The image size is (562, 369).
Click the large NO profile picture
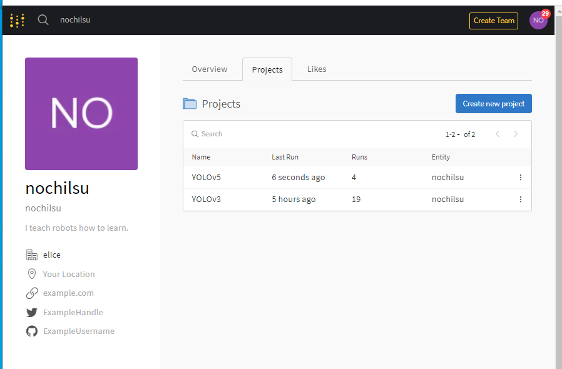click(x=81, y=114)
